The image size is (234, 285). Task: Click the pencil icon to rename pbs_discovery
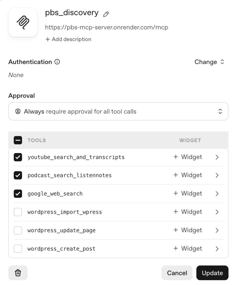(x=106, y=14)
